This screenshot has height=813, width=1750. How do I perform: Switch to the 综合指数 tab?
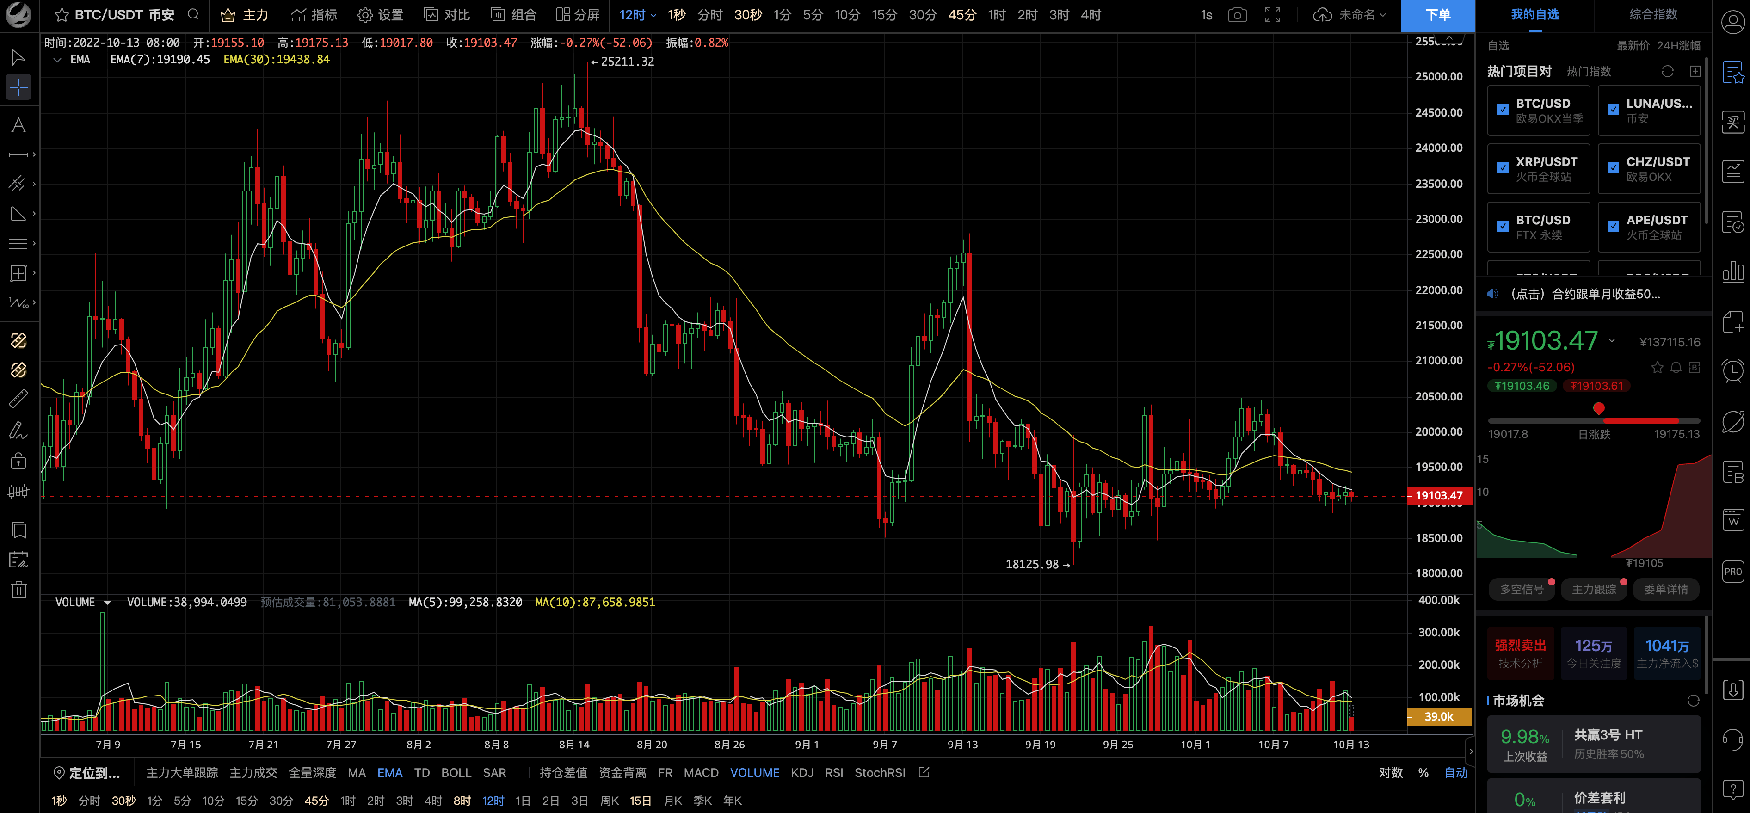pyautogui.click(x=1653, y=14)
